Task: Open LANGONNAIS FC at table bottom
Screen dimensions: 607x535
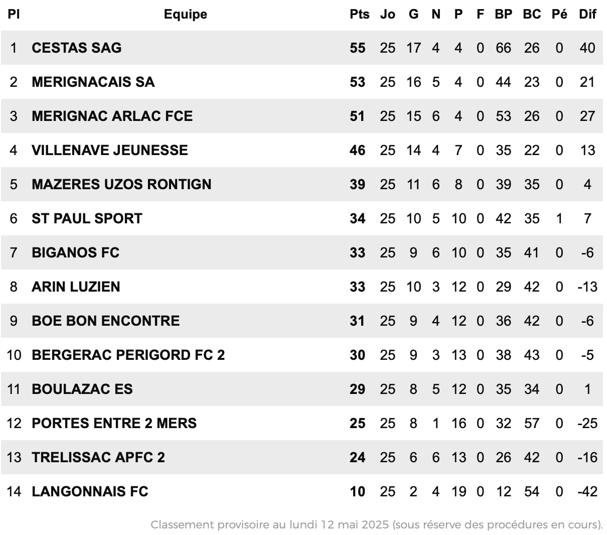Action: click(90, 491)
